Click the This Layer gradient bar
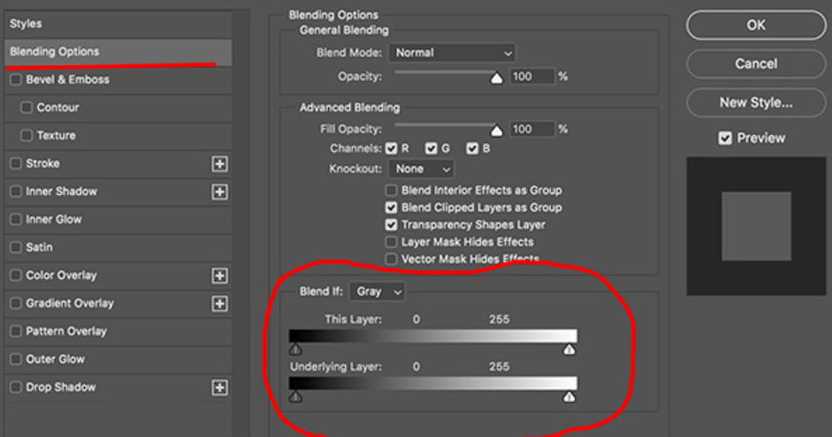This screenshot has width=832, height=437. [433, 335]
